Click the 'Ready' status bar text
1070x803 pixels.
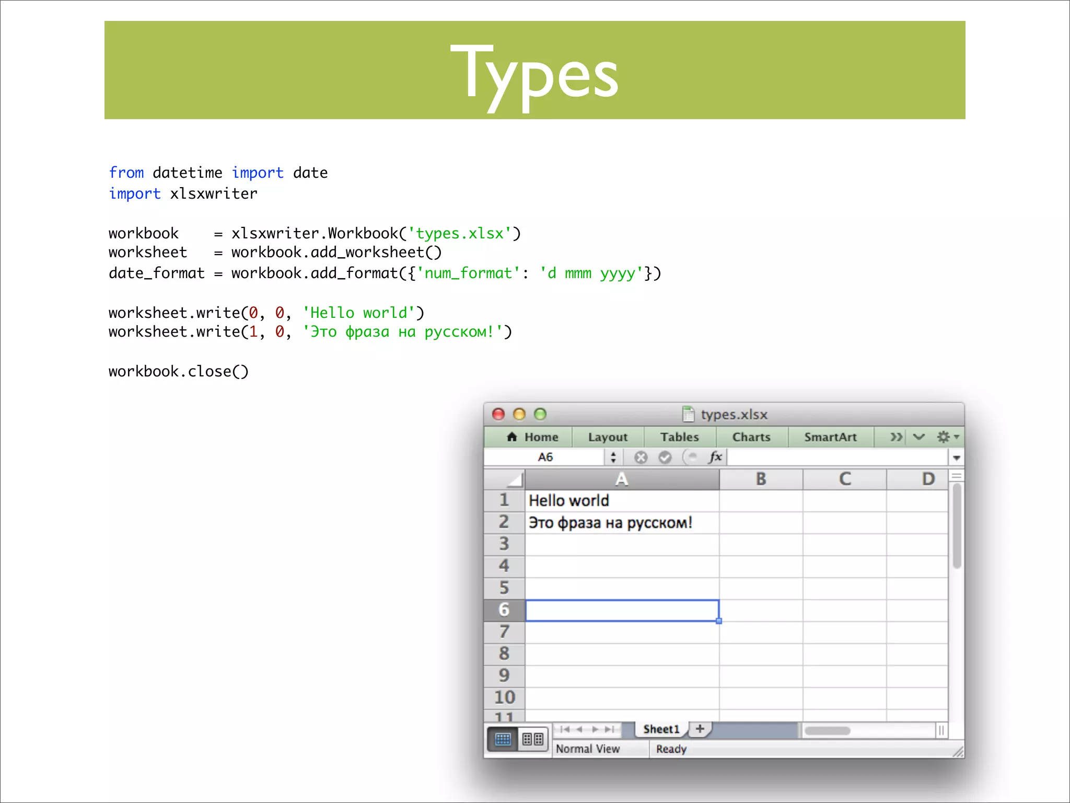pos(671,749)
